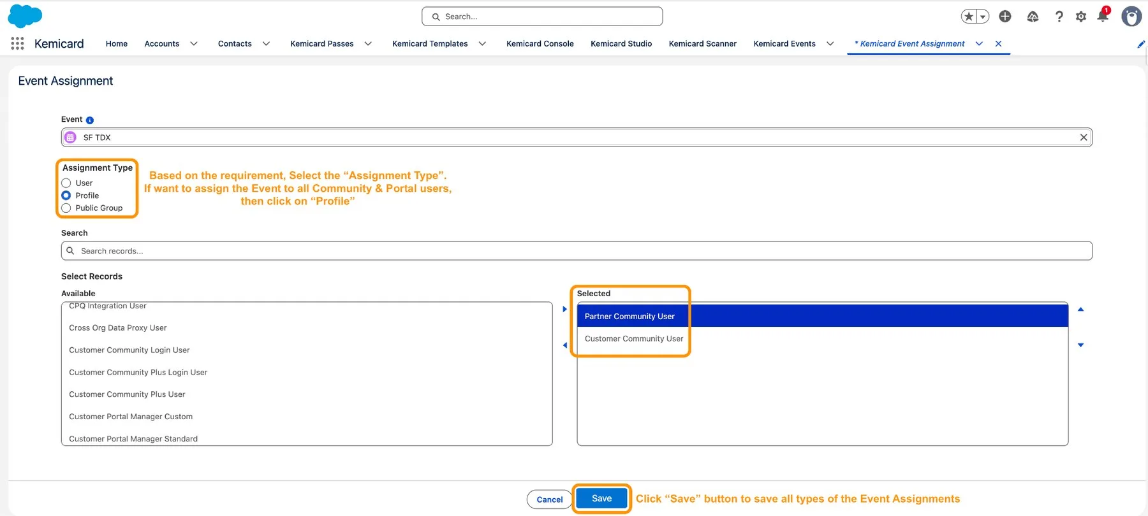This screenshot has width=1148, height=516.
Task: Open the Setup gear icon
Action: (x=1081, y=17)
